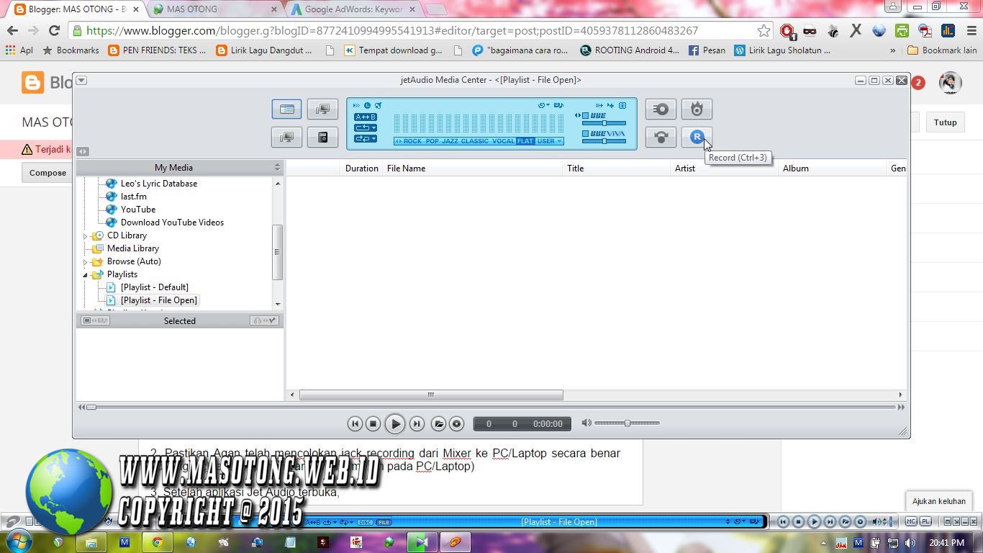Toggle the BBE ViVA effect checkbox
The image size is (983, 553).
click(586, 134)
